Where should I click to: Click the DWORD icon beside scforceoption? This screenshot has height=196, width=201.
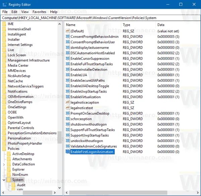68,119
